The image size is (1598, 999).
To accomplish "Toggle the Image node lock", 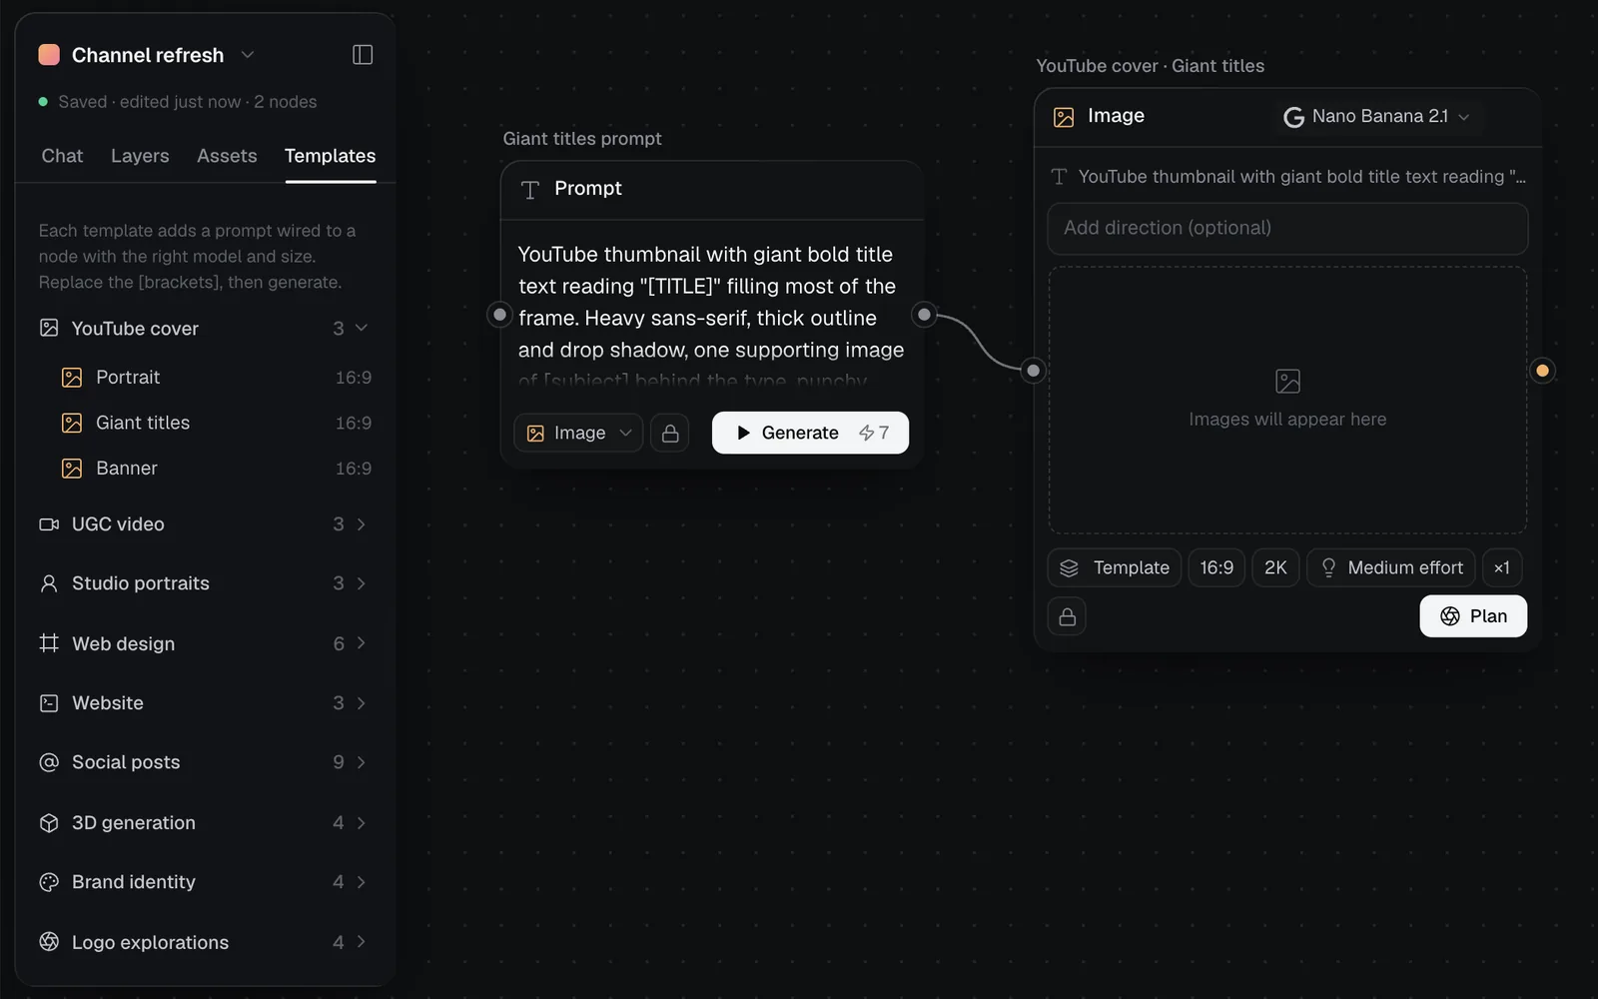I will coord(1067,616).
